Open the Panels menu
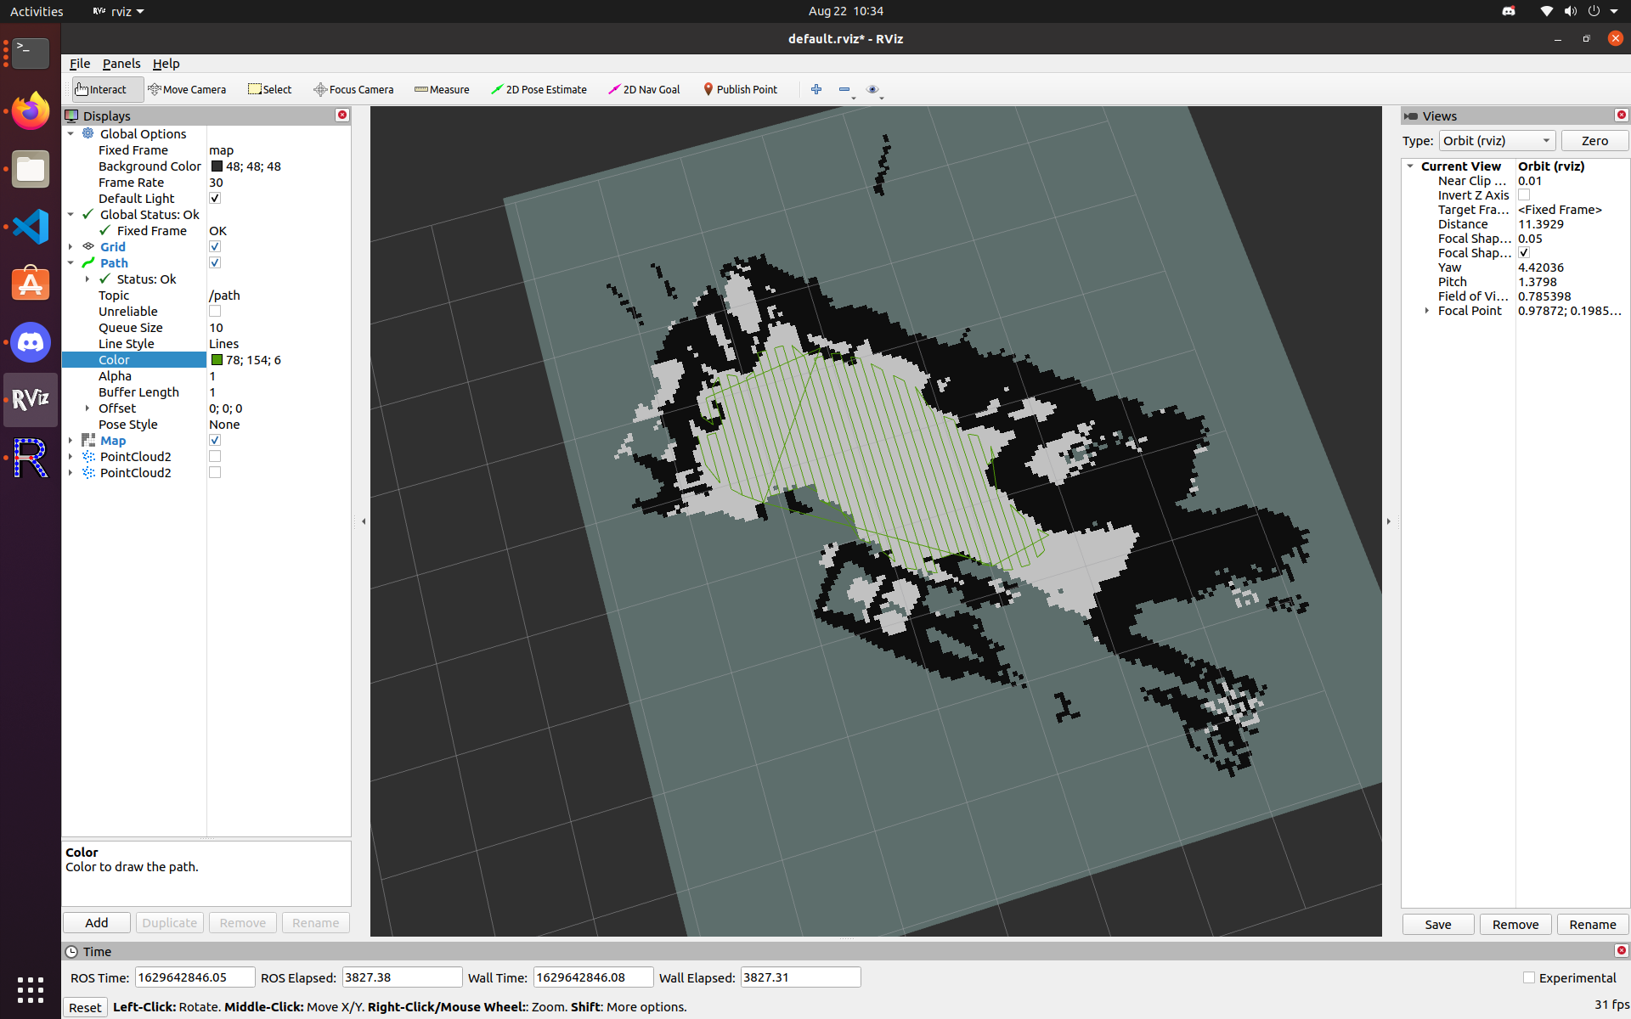 121,64
